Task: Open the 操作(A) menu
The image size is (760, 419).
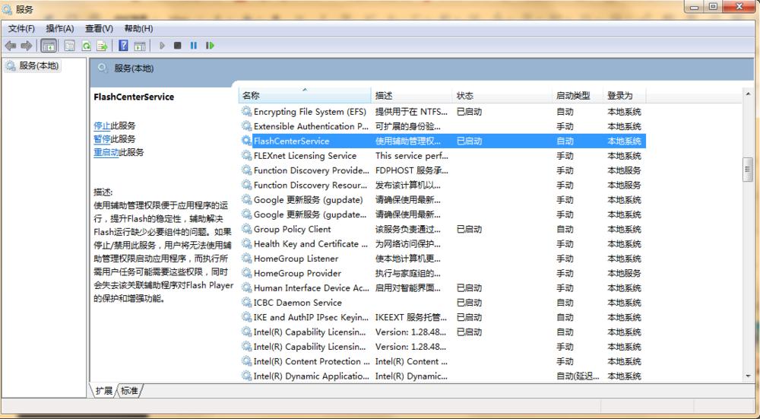Action: tap(60, 29)
